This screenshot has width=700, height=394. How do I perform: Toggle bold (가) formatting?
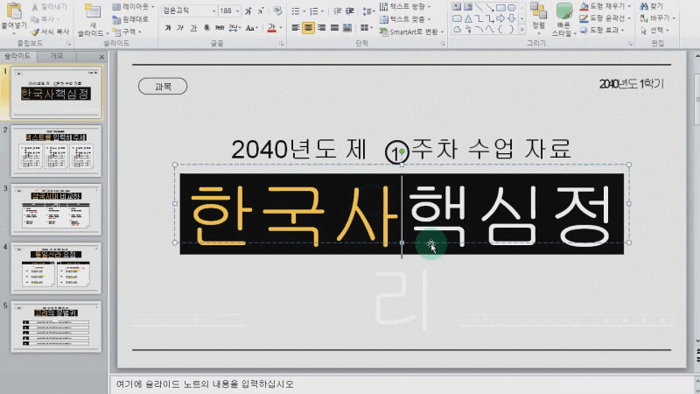click(x=168, y=28)
